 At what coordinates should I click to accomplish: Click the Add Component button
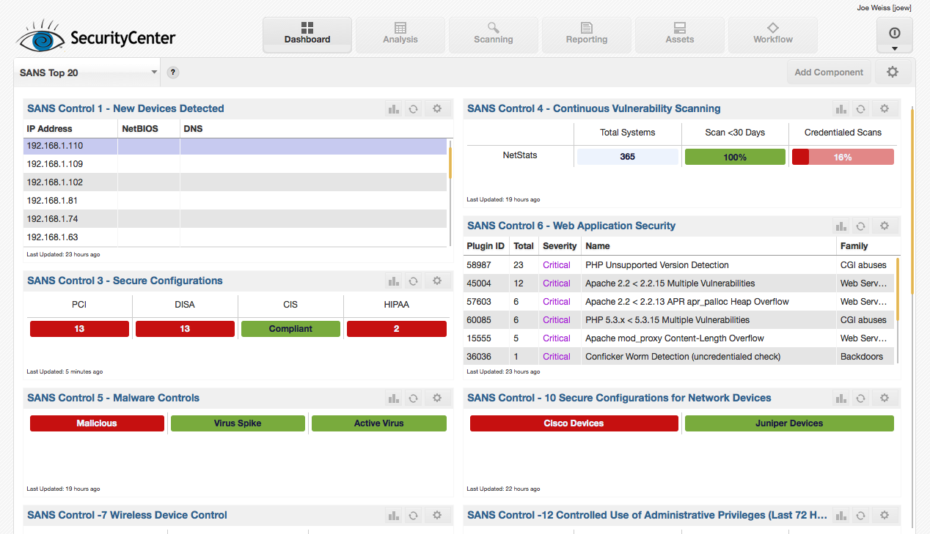click(829, 73)
